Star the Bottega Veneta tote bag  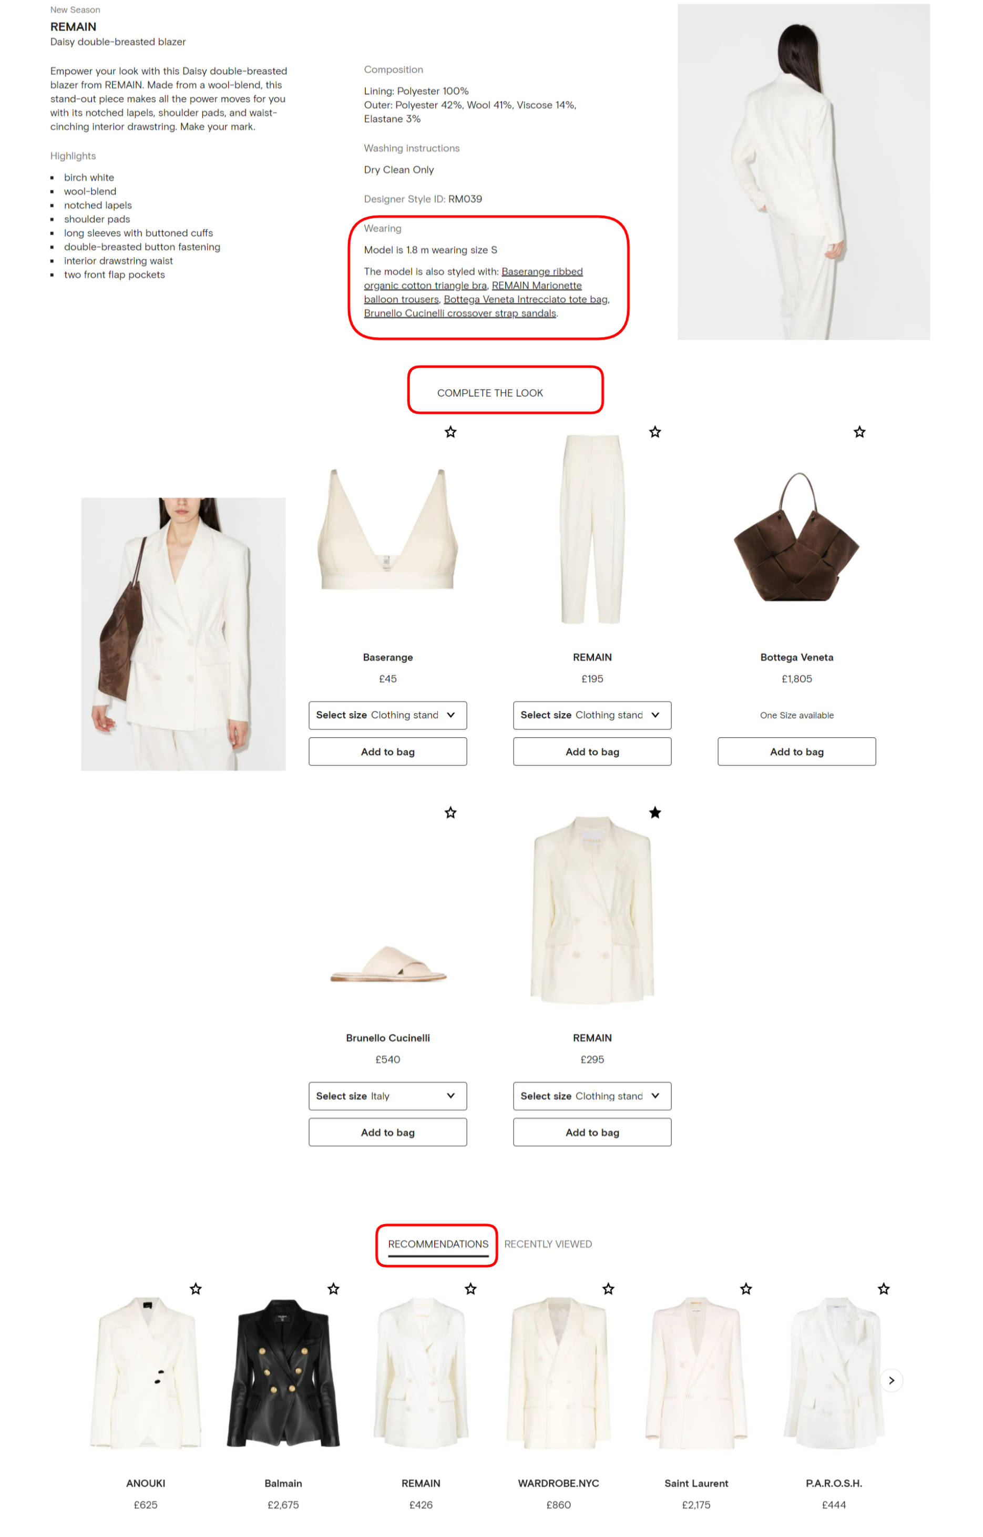click(x=859, y=432)
